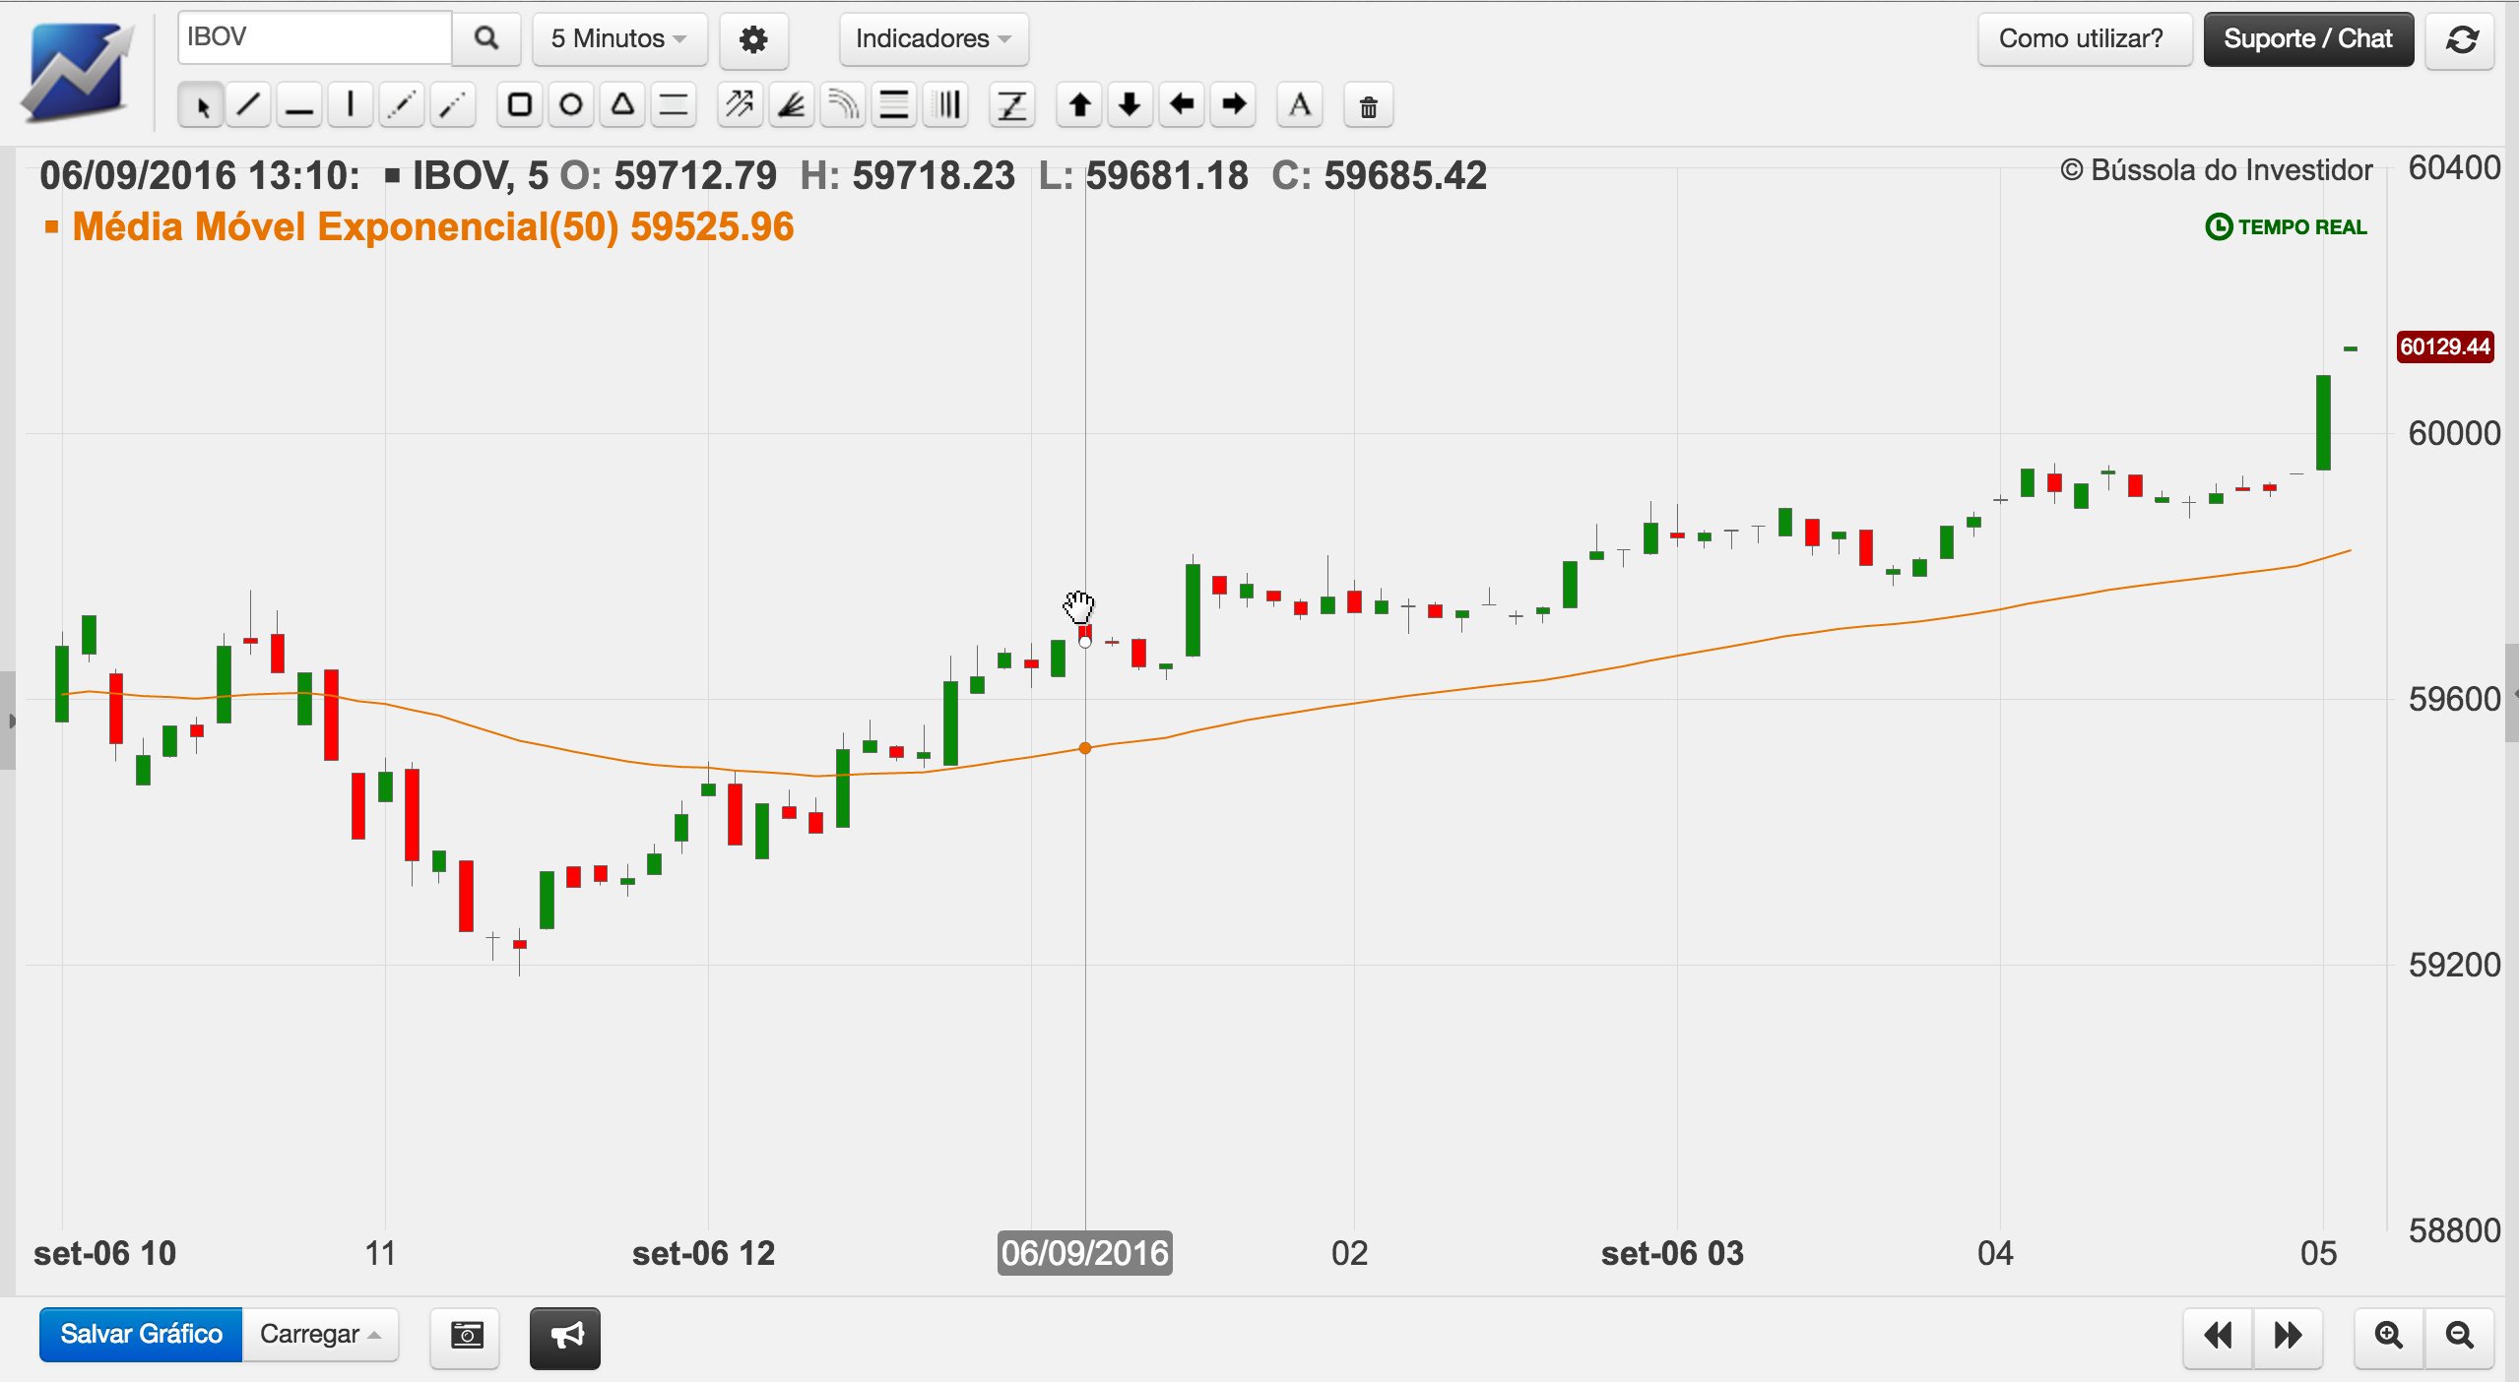Open chart settings gear
The height and width of the screenshot is (1382, 2519).
[x=754, y=40]
